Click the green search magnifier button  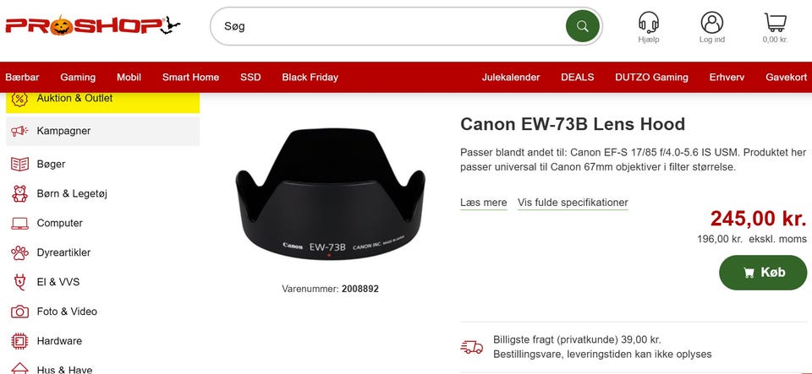(x=583, y=26)
